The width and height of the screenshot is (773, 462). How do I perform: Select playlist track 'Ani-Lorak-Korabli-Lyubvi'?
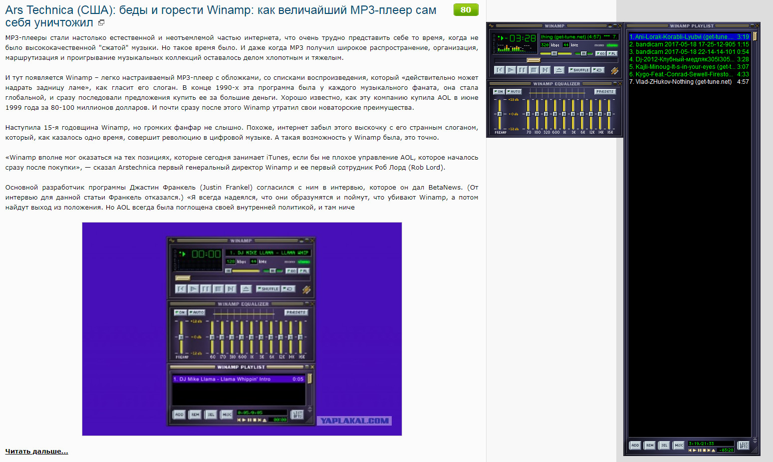point(689,37)
